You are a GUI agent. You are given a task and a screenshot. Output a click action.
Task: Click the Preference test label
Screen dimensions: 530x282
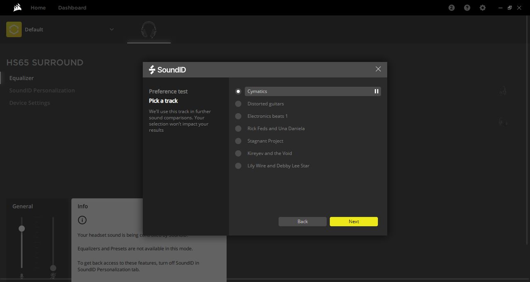[168, 91]
